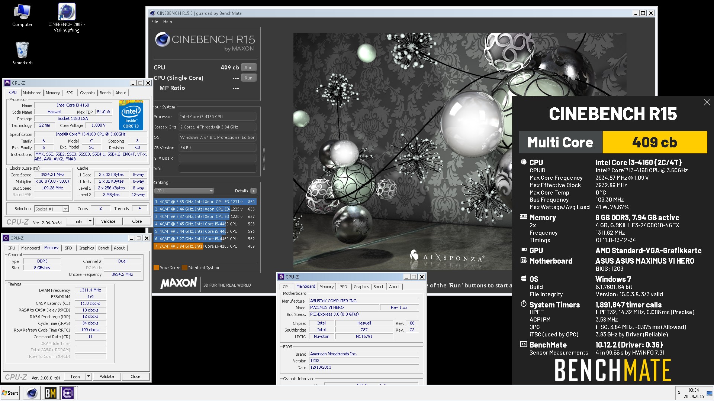Show hidden tray icons arrow

click(x=679, y=393)
